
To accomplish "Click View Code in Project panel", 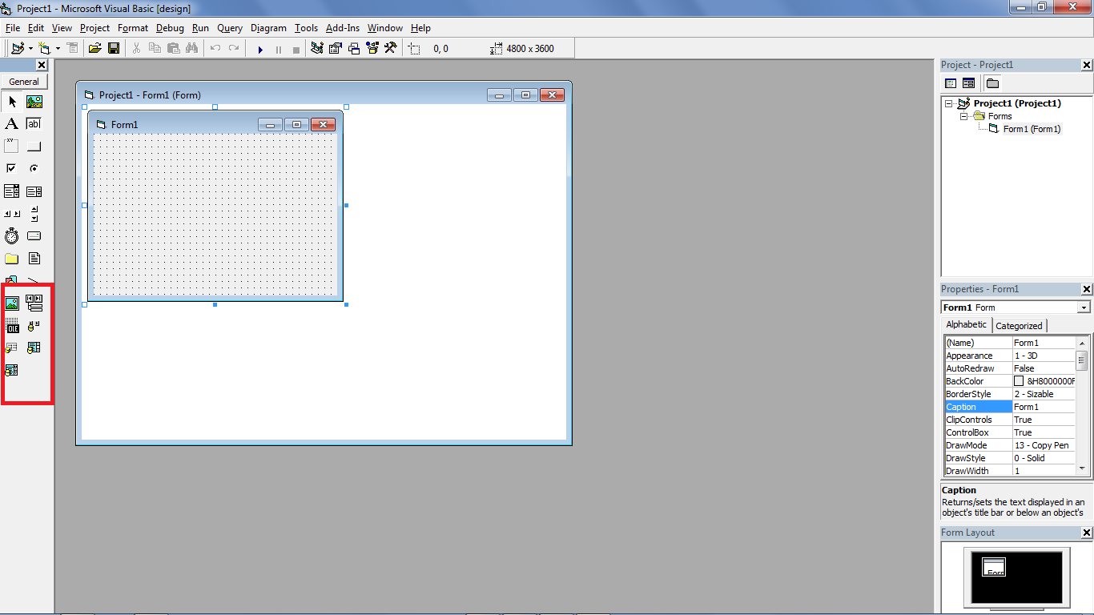I will 951,83.
